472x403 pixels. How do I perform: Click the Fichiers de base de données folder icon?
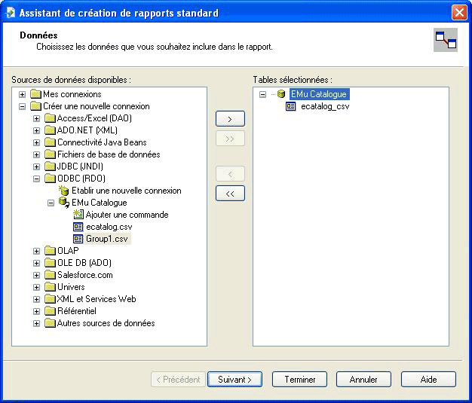(50, 154)
